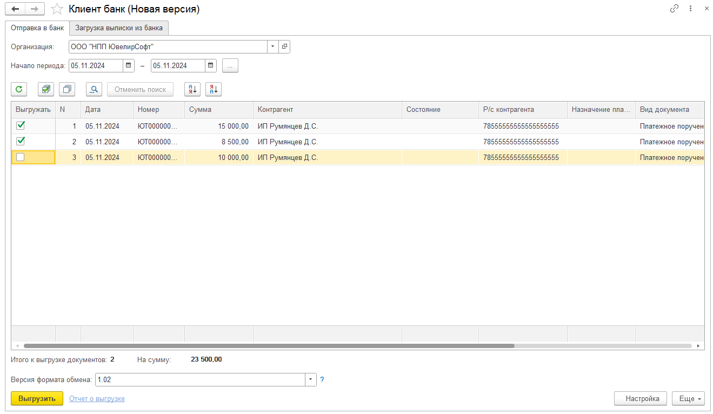The height and width of the screenshot is (414, 713).
Task: Open the calendar for the period start date
Action: (x=128, y=65)
